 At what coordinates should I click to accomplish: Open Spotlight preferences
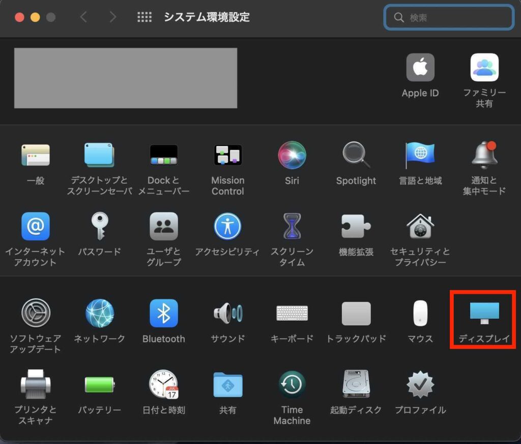pos(356,155)
